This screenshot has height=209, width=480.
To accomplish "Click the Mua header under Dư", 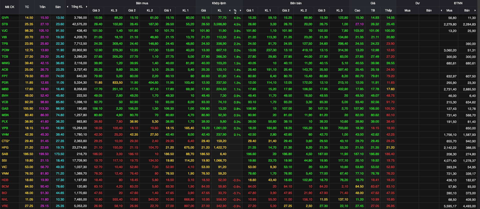I will coord(407,10).
